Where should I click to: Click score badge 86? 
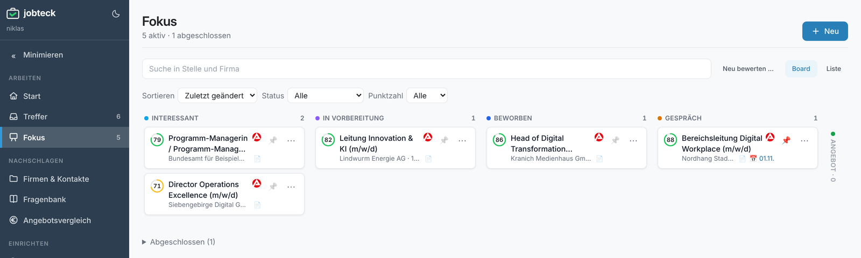499,140
